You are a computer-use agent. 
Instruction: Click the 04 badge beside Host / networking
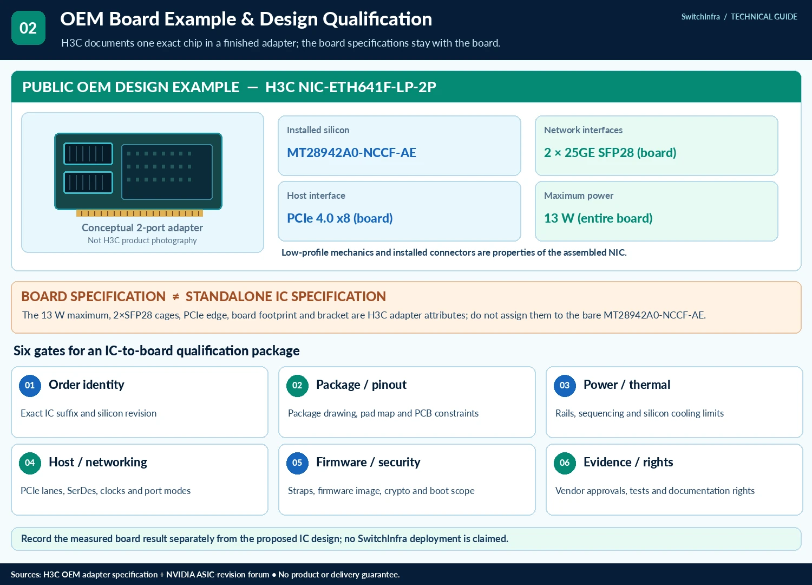30,463
